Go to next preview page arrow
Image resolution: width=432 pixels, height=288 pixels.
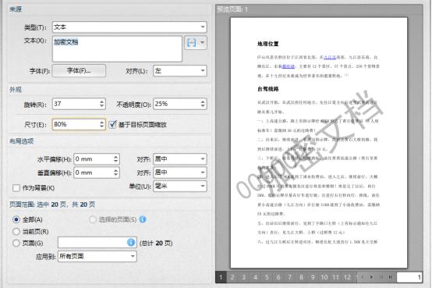pyautogui.click(x=372, y=277)
